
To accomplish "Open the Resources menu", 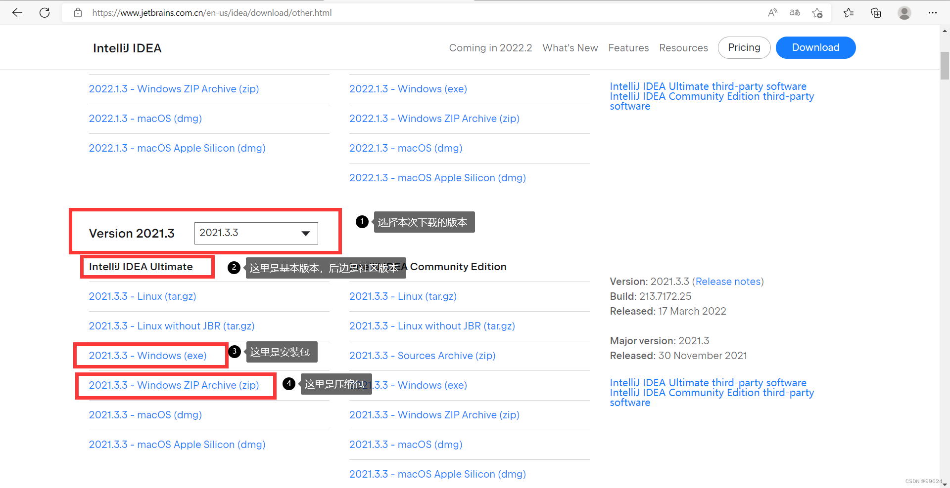I will coord(683,47).
